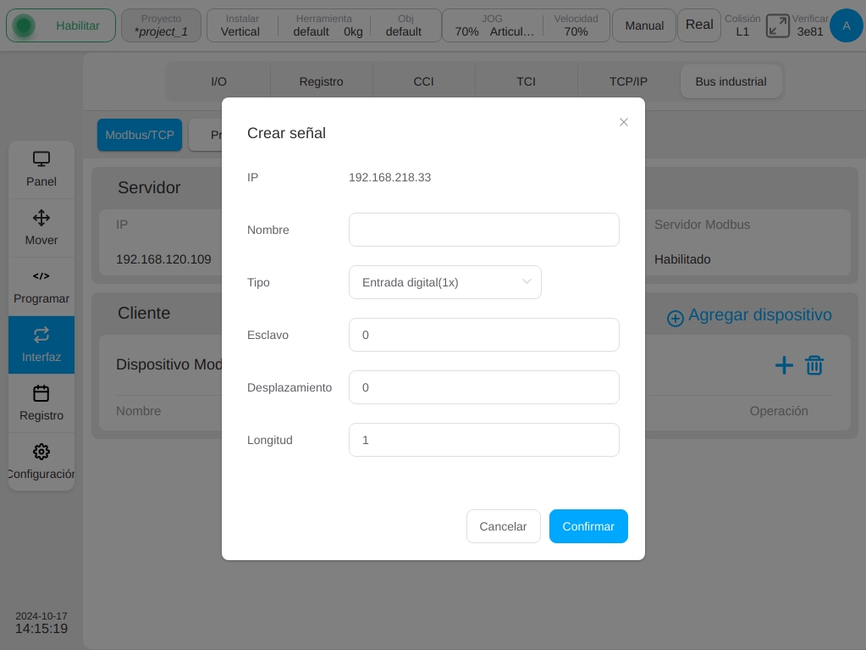Open Programar in the sidebar

pos(41,286)
